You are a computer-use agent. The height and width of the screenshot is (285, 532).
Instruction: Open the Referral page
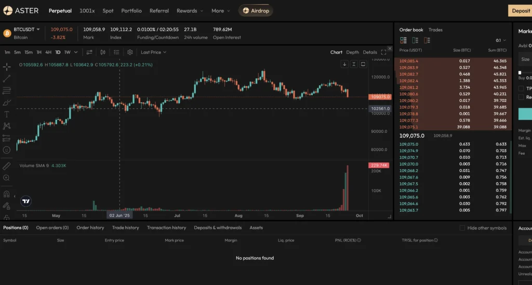coord(159,10)
